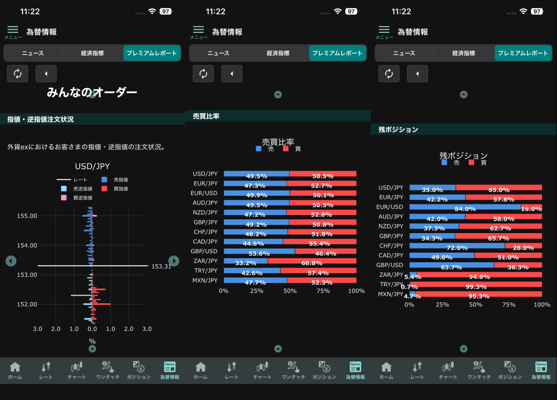Screen dimensions: 557x400
Task: Tap refresh icon on the 売買比率 screen
Action: tap(203, 74)
